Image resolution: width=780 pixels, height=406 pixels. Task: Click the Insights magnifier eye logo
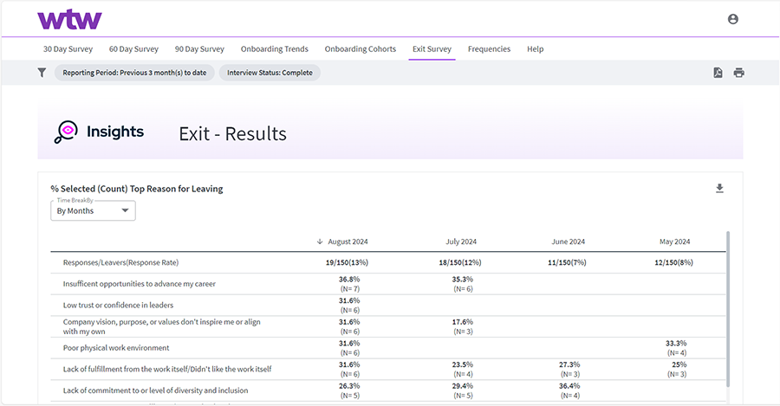(66, 132)
